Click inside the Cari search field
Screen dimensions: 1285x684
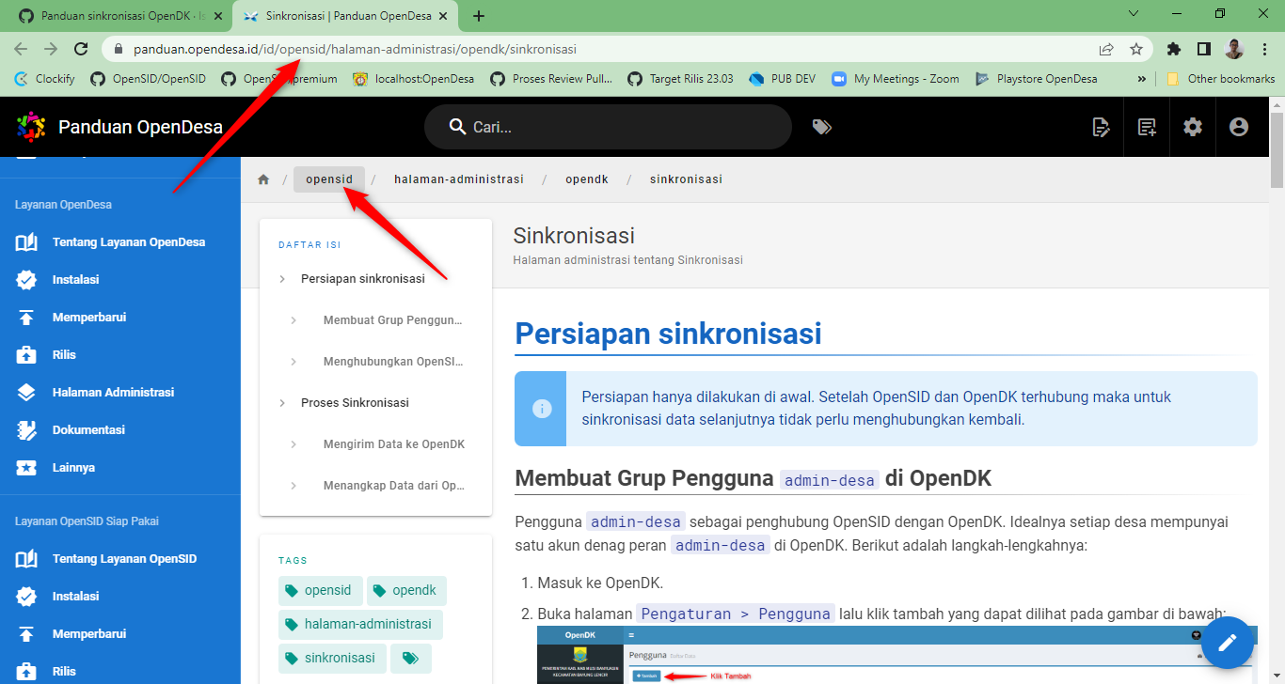coord(608,126)
